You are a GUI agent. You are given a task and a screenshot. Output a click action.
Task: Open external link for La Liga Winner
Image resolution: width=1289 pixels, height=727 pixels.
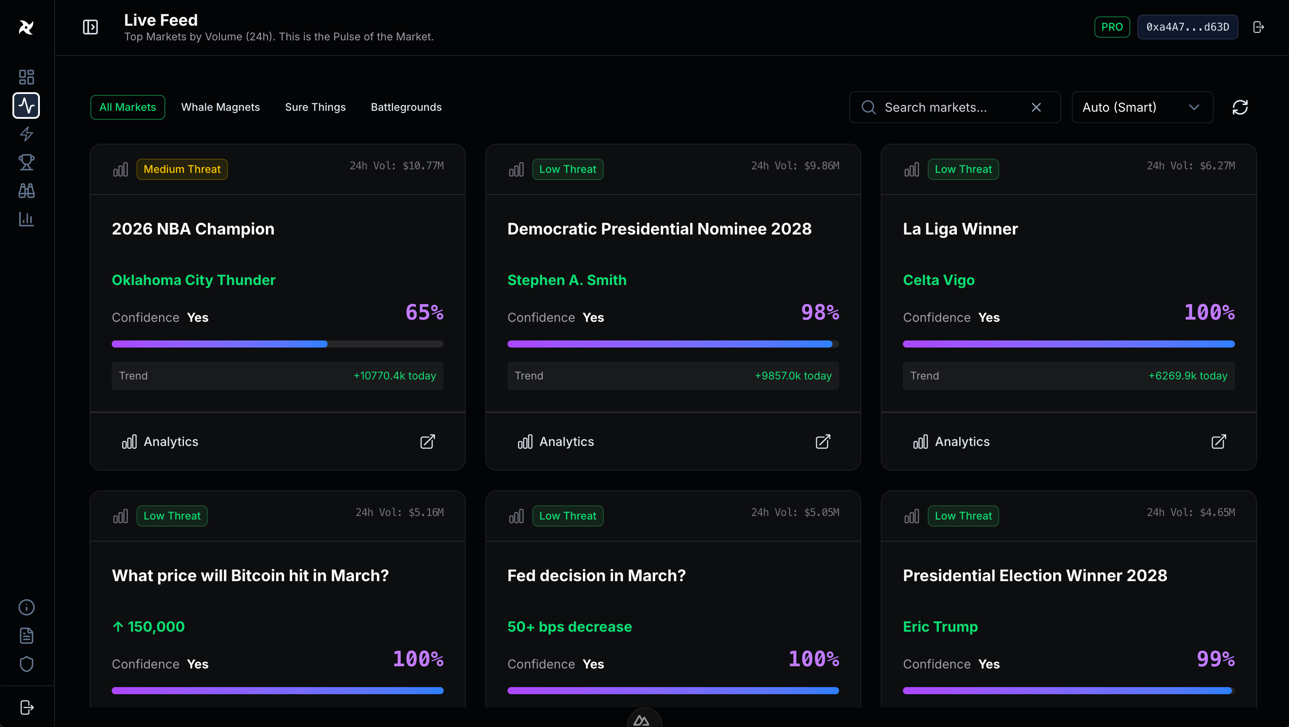pyautogui.click(x=1219, y=442)
